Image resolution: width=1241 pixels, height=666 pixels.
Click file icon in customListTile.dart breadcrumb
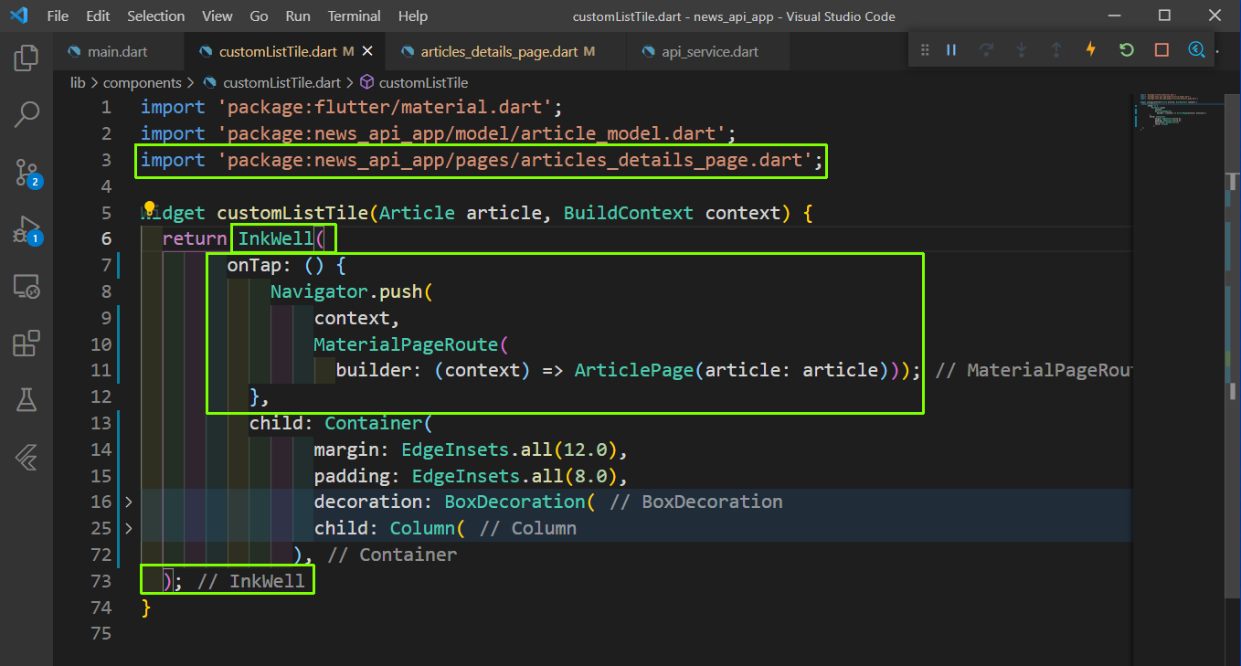click(209, 82)
